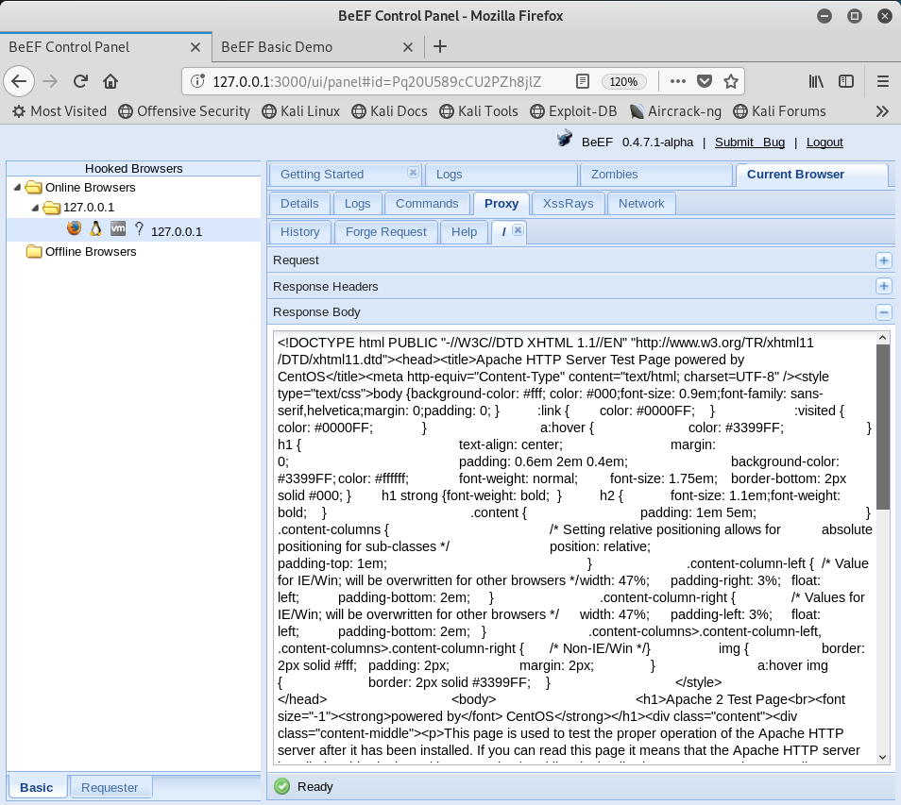Open the Kali Forums bookmark
This screenshot has width=901, height=805.
click(779, 111)
